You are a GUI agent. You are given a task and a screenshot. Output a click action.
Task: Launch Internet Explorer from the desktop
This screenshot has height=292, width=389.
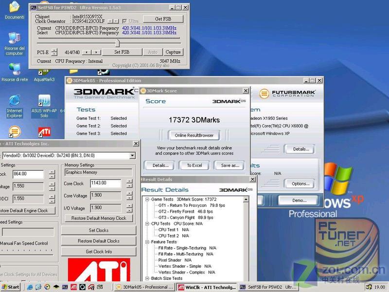point(15,106)
